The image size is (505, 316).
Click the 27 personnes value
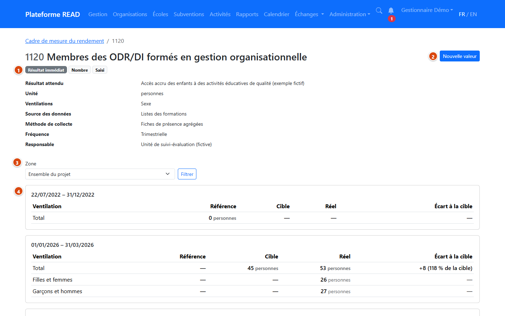click(x=335, y=291)
